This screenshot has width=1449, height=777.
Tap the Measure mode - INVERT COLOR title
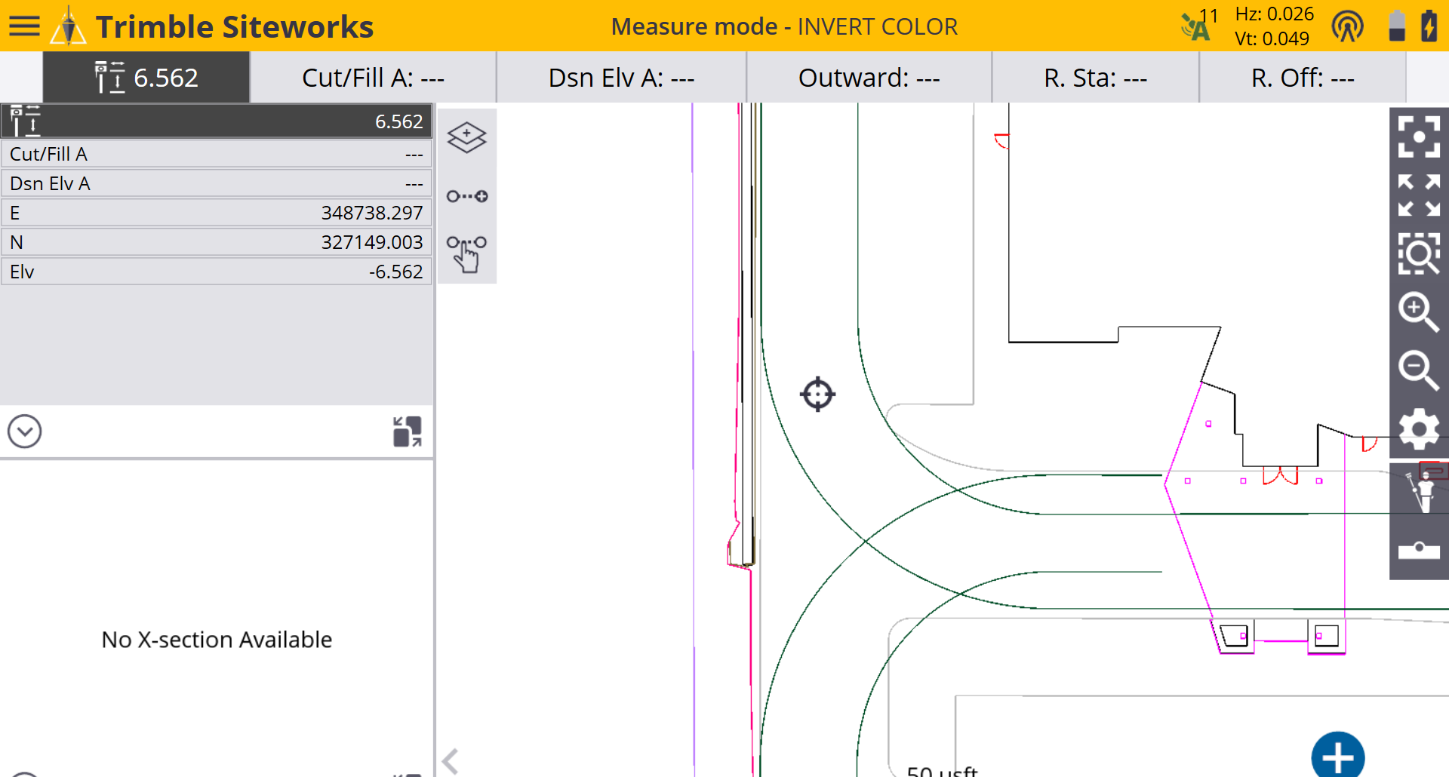click(784, 26)
